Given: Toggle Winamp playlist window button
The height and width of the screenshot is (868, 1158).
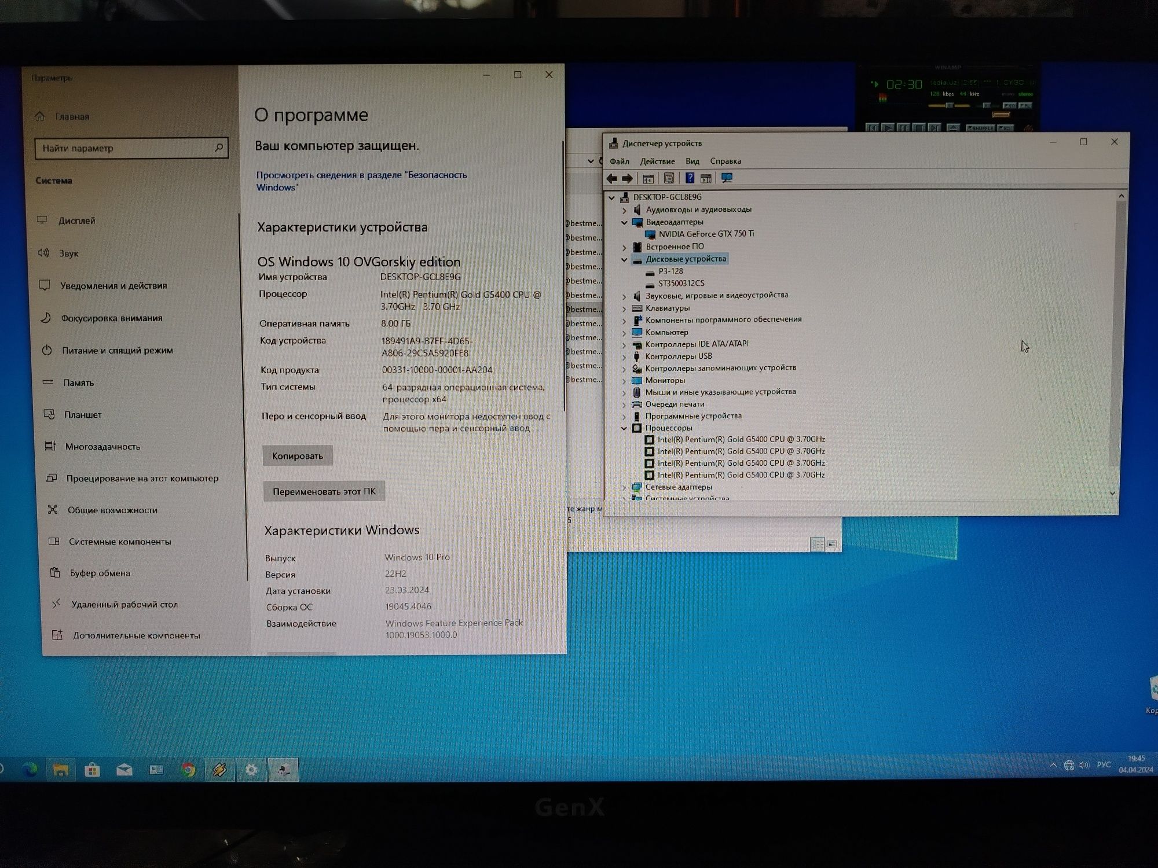Looking at the screenshot, I should [x=1025, y=106].
